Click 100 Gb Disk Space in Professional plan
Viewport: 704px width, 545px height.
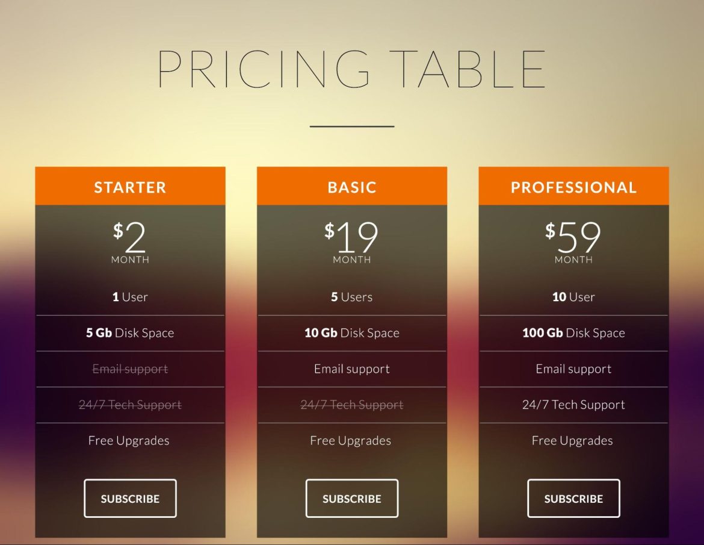(573, 332)
